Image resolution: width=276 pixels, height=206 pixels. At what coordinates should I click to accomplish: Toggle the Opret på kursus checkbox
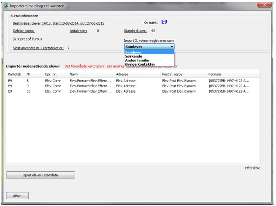[x=15, y=39]
